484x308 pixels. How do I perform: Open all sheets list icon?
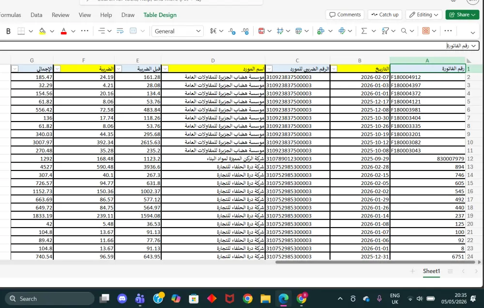(450, 271)
